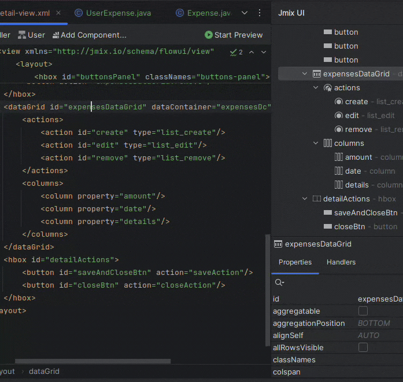Viewport: 403px width, 382px height.
Task: Select the expensesDataGrid grid icon in tree
Action: point(316,74)
